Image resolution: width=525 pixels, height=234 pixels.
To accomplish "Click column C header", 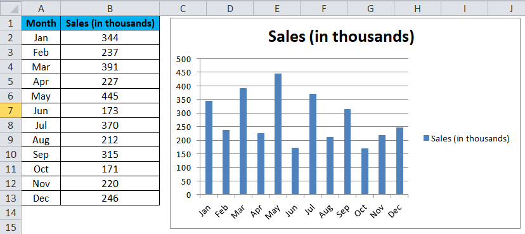I will [183, 8].
